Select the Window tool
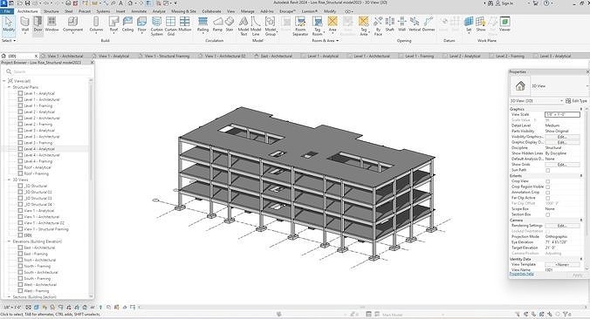590x319 pixels. tap(51, 24)
